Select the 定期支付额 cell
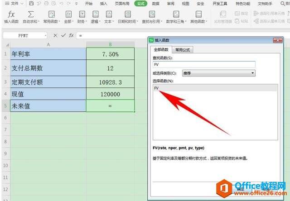The width and height of the screenshot is (290, 201). tap(48, 82)
